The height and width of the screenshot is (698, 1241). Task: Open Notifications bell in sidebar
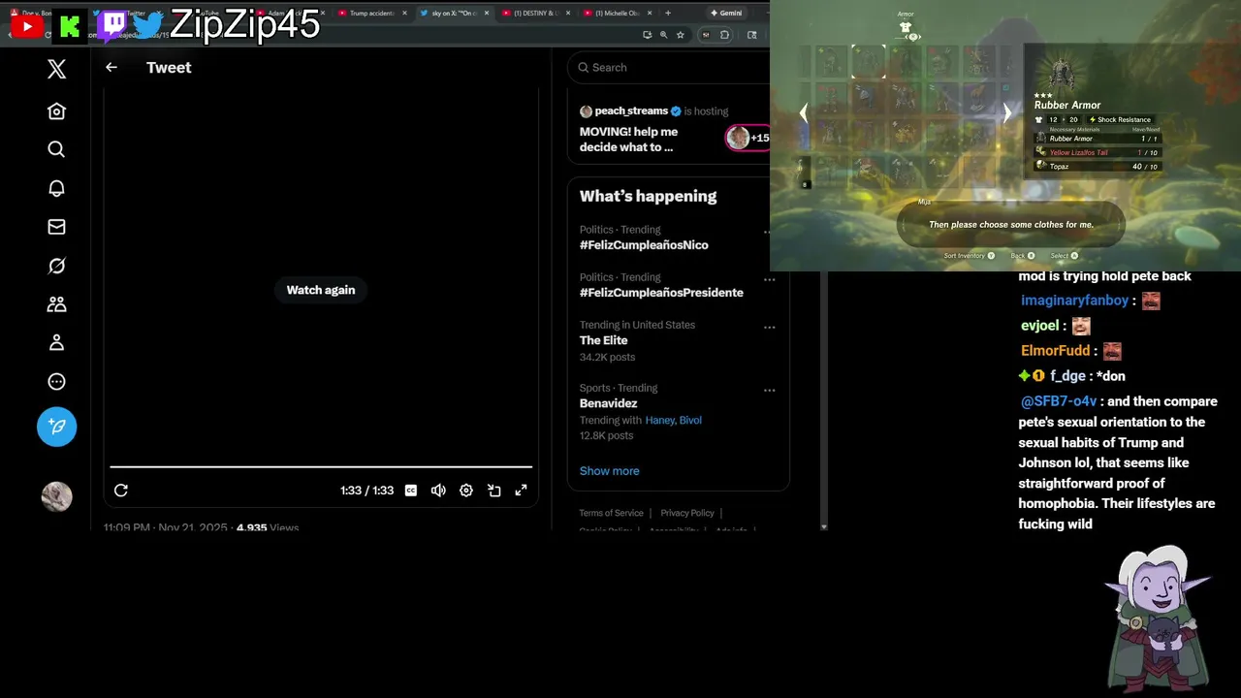click(56, 188)
